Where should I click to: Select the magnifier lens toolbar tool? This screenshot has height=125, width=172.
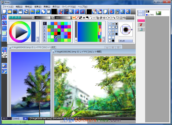coord(72,12)
